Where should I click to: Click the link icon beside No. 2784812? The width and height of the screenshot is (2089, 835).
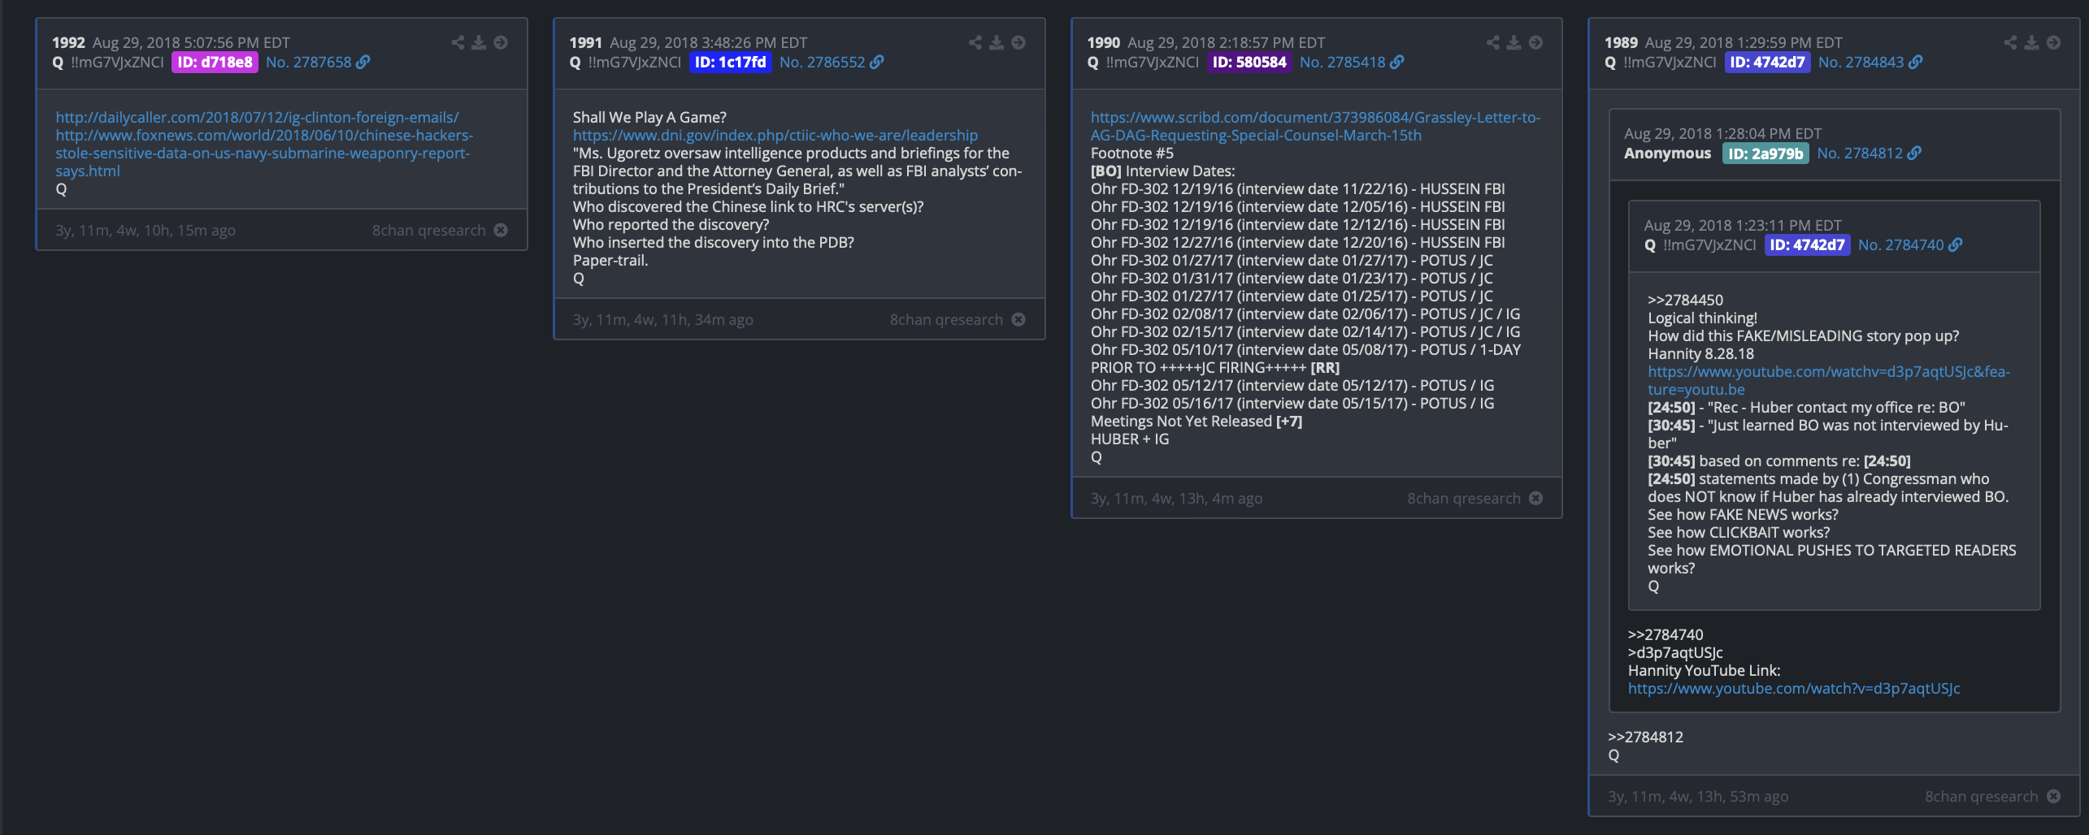pos(1914,153)
